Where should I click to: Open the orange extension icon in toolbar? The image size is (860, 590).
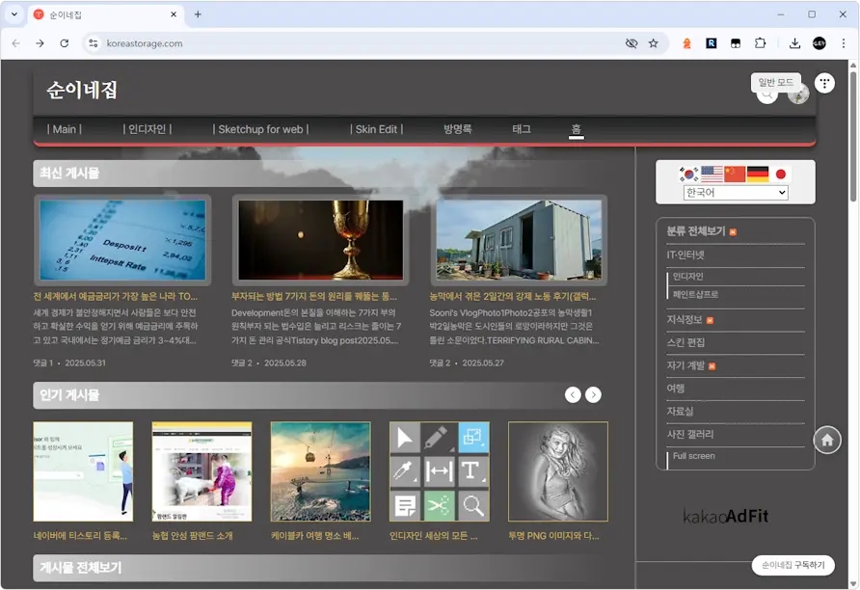coord(686,43)
